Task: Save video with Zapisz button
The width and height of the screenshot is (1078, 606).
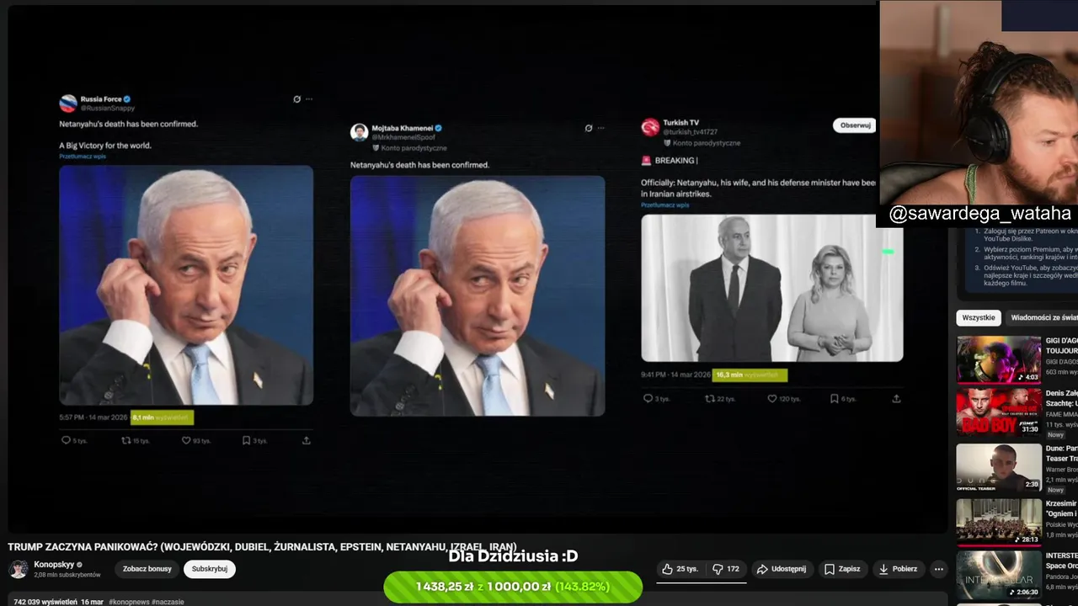Action: pyautogui.click(x=842, y=569)
